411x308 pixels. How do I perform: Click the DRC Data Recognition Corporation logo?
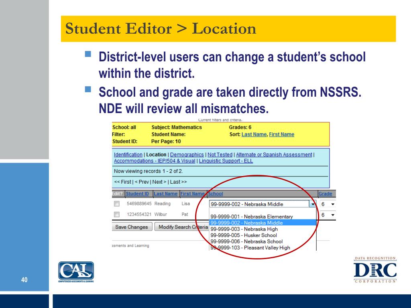pyautogui.click(x=375, y=270)
